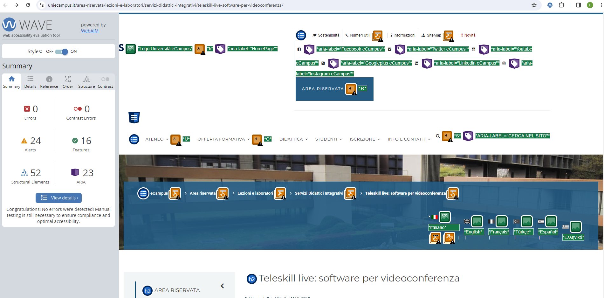Viewport: 604px width, 298px height.
Task: Click the ARIA icon before Youtube label
Action: (x=484, y=49)
